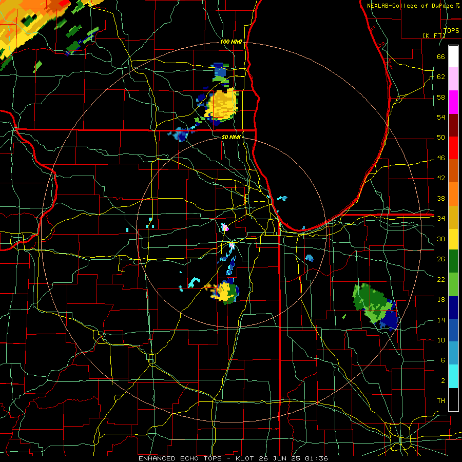Click the "58" legend value
Image resolution: width=462 pixels, height=462 pixels.
coord(441,97)
